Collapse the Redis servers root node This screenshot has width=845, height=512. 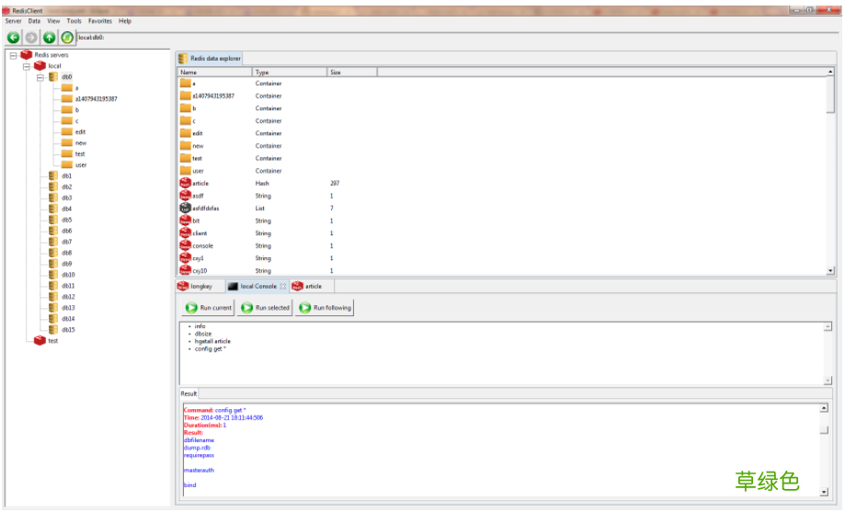click(14, 55)
